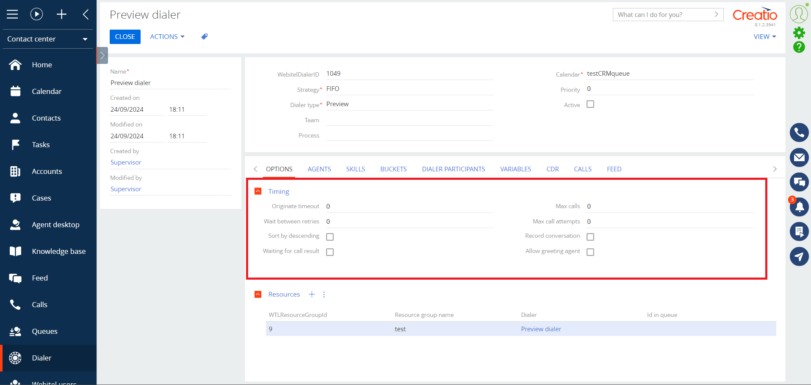Image resolution: width=811 pixels, height=385 pixels.
Task: Collapse the left sidebar with the chevron
Action: coord(86,14)
